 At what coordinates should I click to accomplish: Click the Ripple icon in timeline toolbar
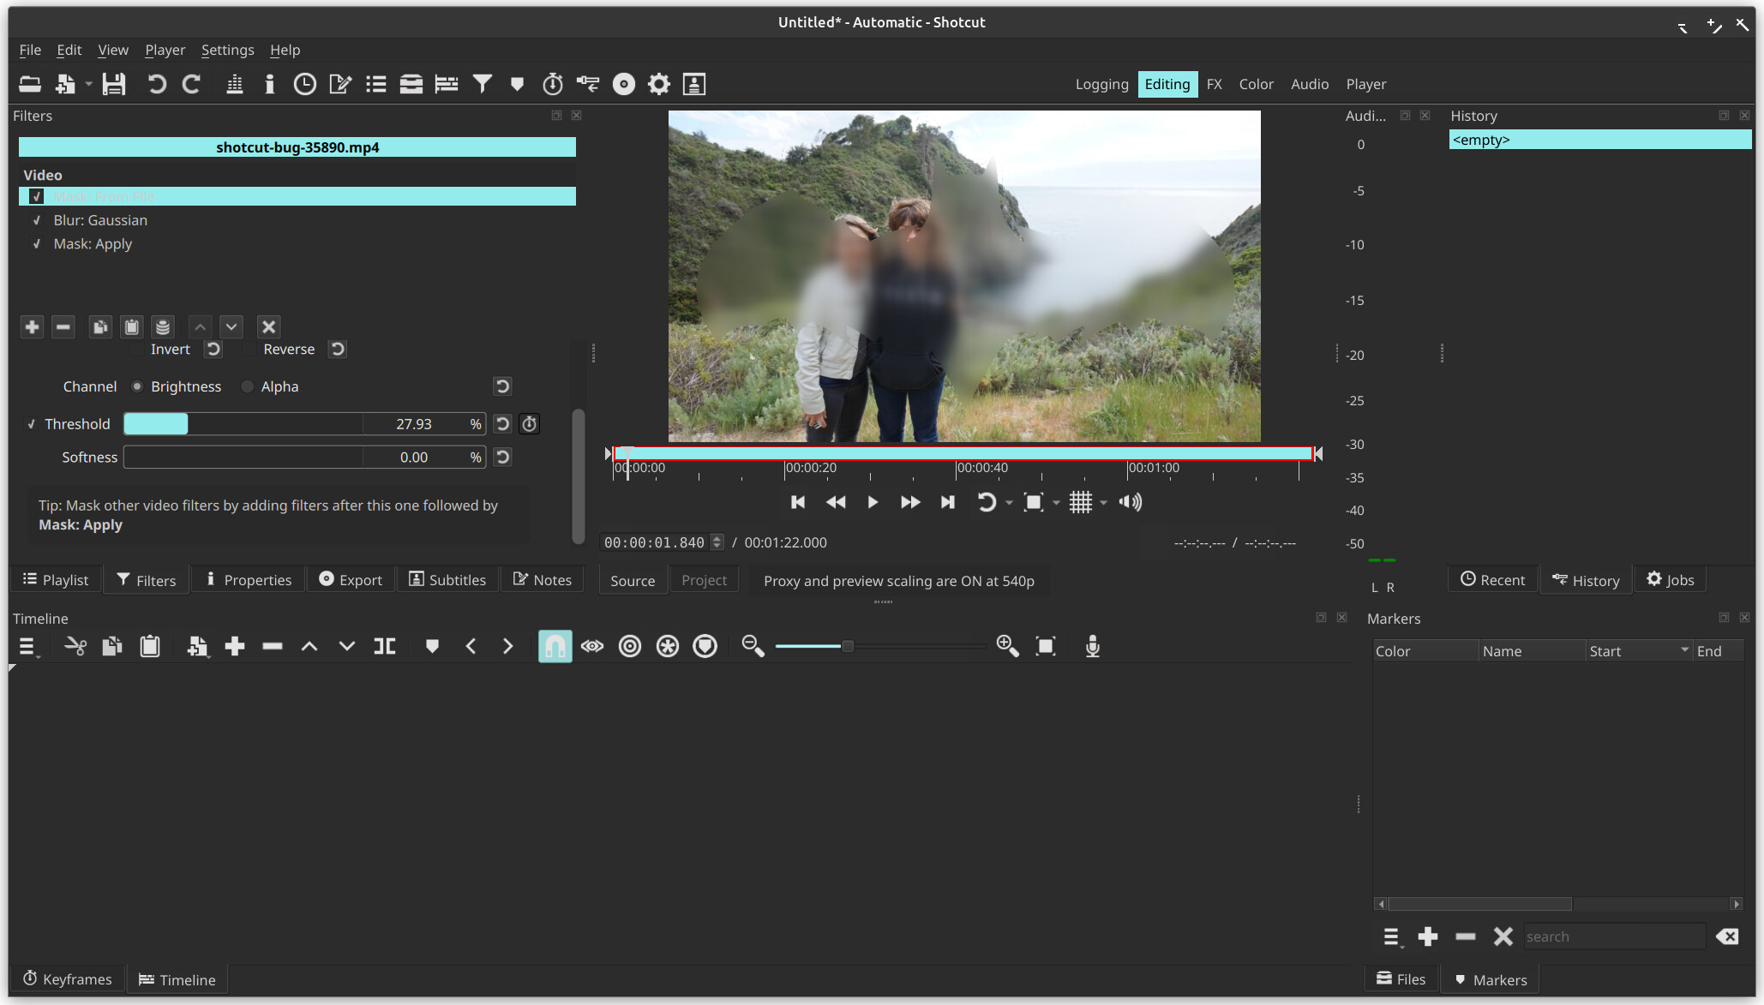click(x=630, y=646)
